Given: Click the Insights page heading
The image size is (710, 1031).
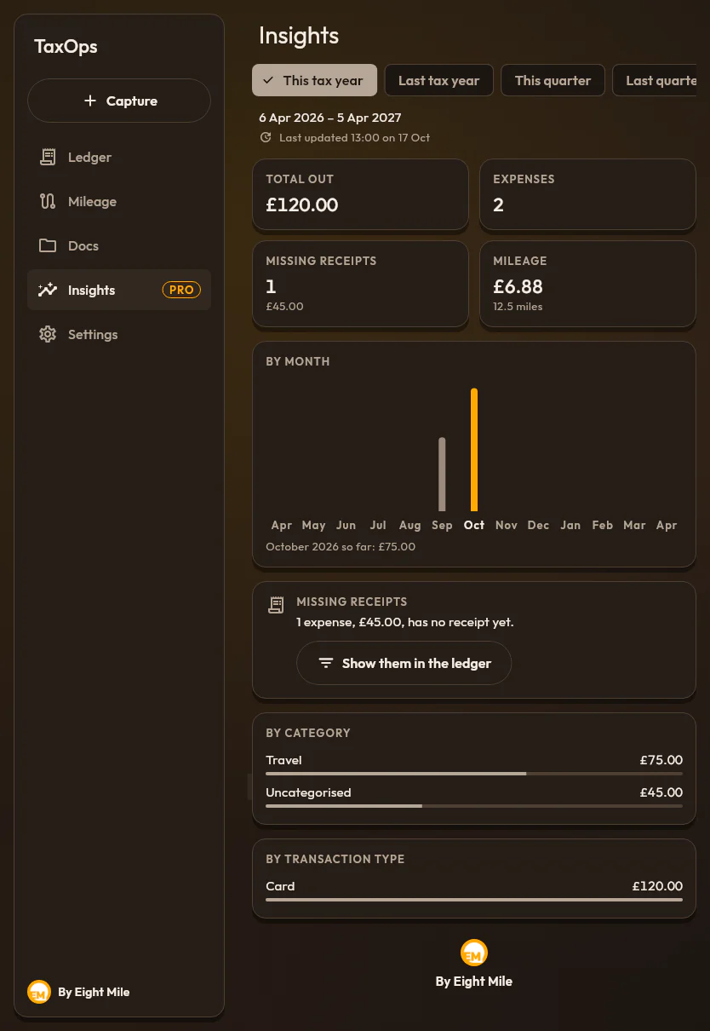Looking at the screenshot, I should click(299, 36).
